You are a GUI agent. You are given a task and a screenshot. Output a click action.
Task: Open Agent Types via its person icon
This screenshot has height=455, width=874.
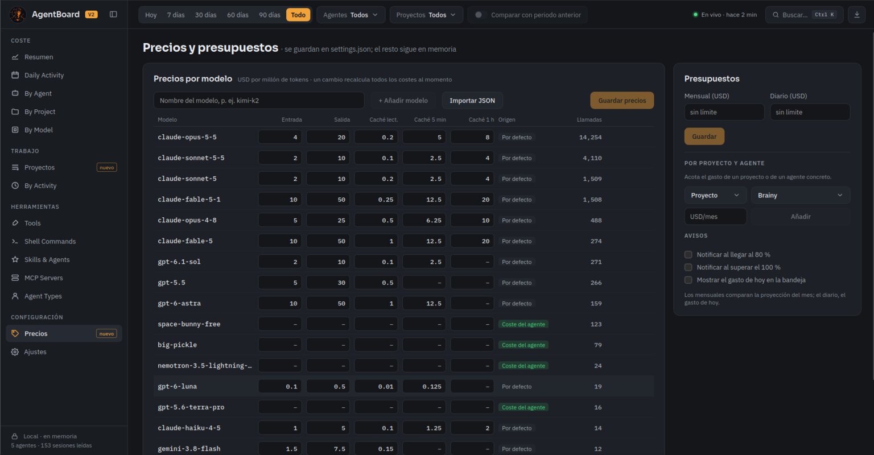coord(15,296)
